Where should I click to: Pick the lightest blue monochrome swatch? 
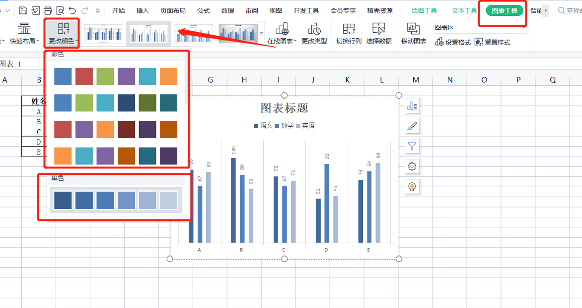pyautogui.click(x=168, y=200)
